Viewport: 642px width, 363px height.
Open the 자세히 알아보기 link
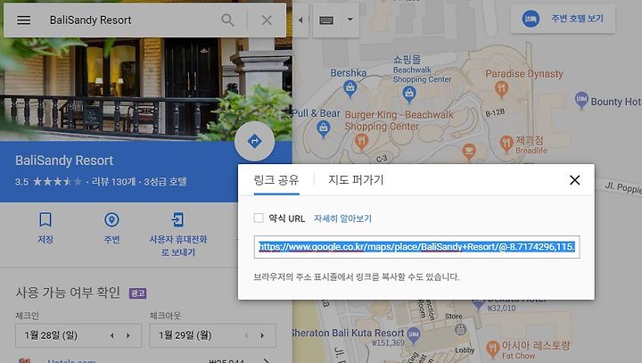(342, 219)
